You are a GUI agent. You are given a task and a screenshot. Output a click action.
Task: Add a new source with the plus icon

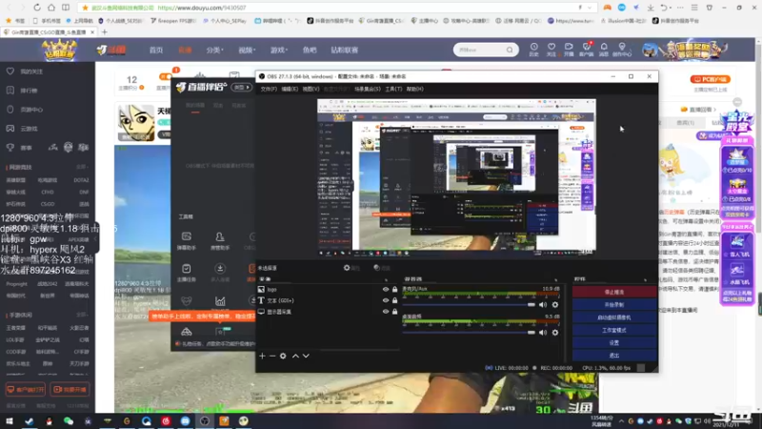262,356
